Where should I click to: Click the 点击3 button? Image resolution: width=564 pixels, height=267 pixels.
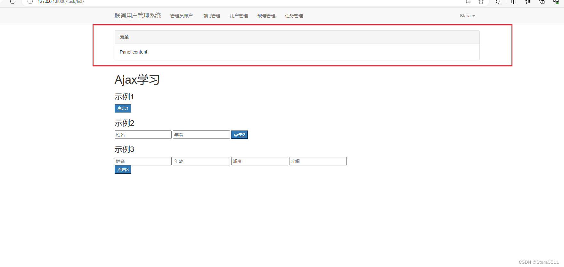123,170
